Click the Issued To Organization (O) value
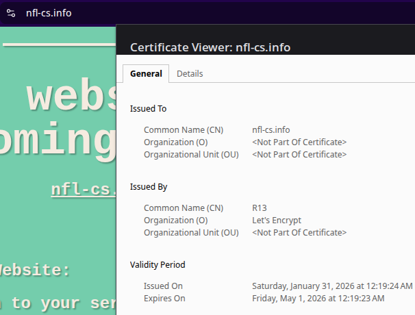 pos(299,142)
